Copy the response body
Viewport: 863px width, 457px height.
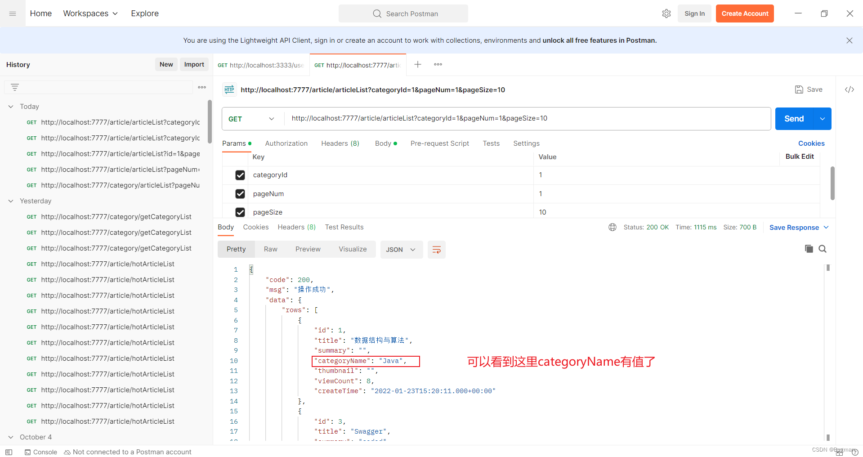(x=809, y=249)
